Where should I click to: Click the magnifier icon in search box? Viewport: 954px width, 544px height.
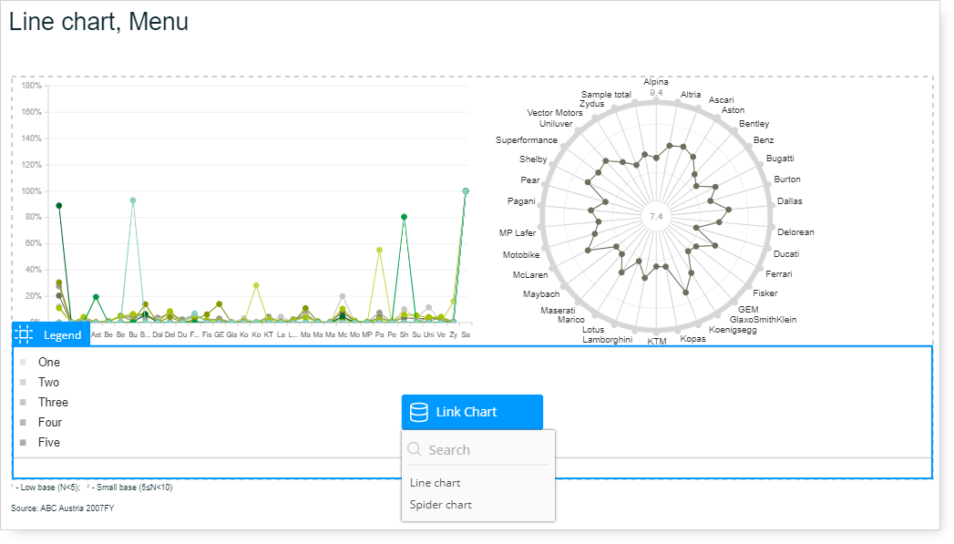[415, 449]
